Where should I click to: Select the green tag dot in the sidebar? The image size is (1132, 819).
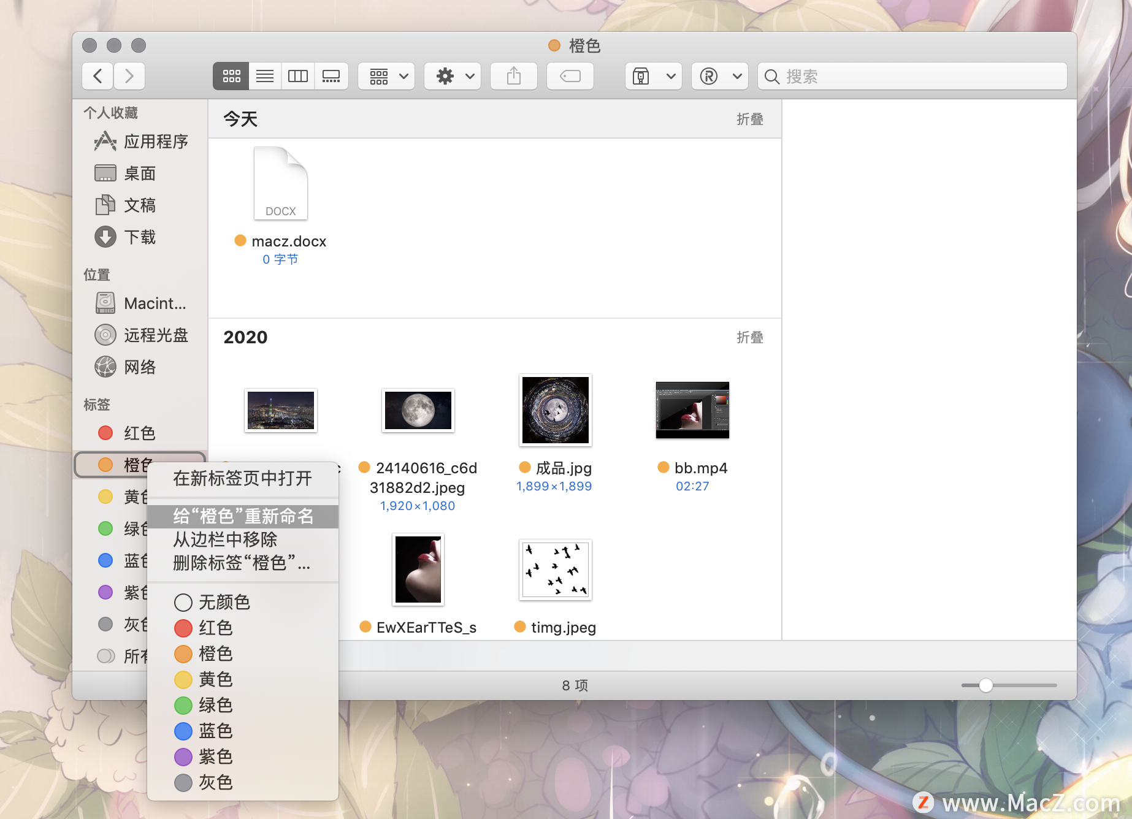[105, 528]
